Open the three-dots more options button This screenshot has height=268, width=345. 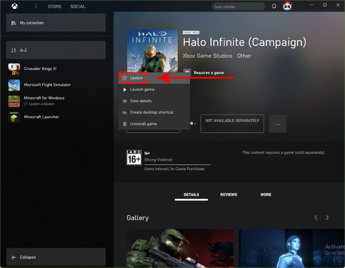pyautogui.click(x=278, y=123)
